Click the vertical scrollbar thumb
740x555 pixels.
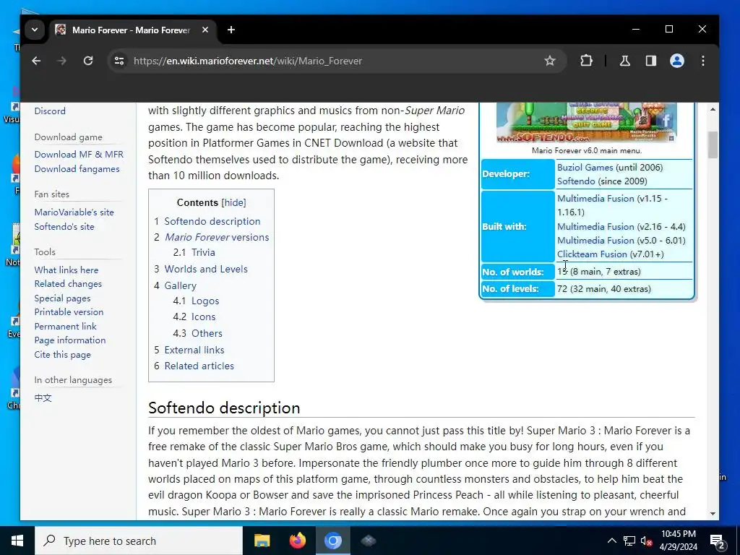point(713,145)
